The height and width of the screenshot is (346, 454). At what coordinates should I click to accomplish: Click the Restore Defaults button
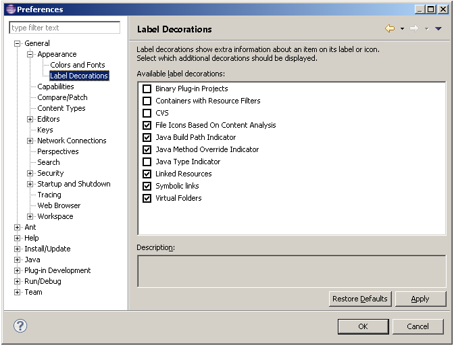click(x=360, y=299)
